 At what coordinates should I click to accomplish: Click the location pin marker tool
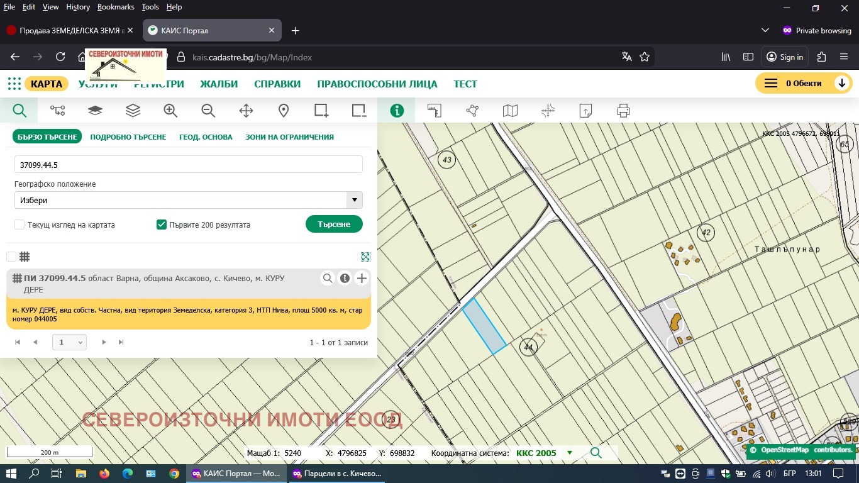point(284,111)
